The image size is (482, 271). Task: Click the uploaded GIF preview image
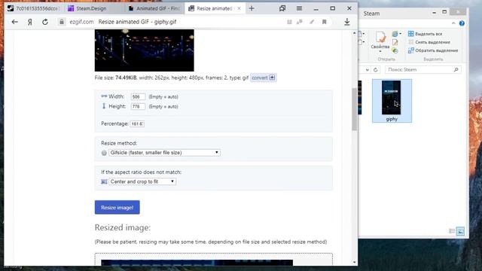tap(144, 50)
